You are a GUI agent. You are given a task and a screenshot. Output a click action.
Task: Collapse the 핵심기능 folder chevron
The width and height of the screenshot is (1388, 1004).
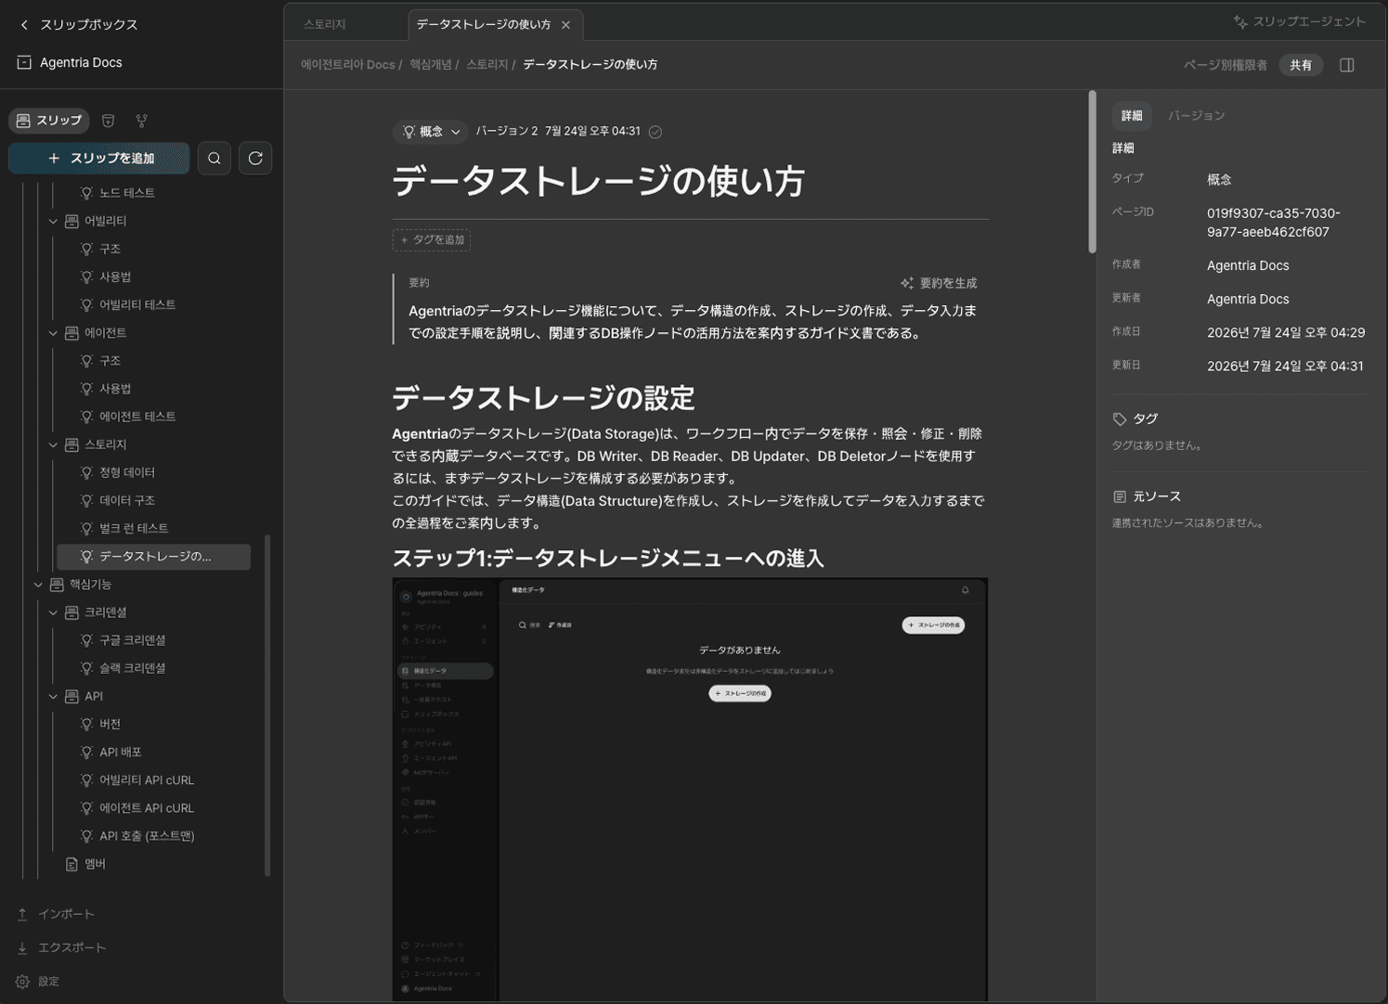(38, 585)
